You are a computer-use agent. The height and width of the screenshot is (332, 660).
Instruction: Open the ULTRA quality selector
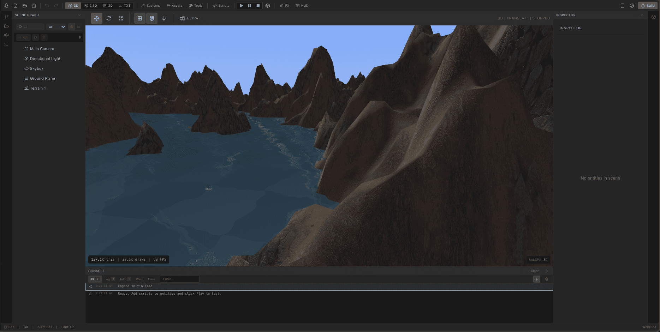pos(189,18)
